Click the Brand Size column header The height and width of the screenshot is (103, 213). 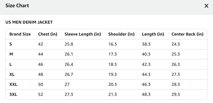pyautogui.click(x=20, y=34)
